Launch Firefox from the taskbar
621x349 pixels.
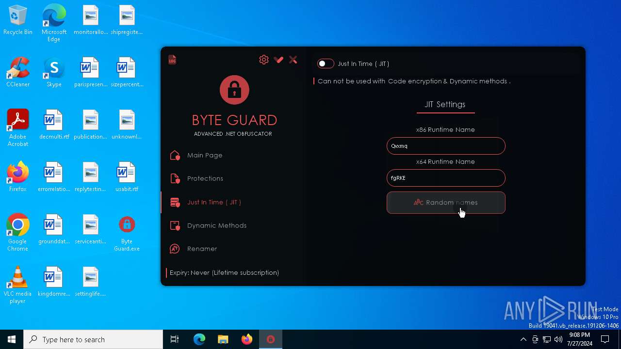[x=247, y=339]
